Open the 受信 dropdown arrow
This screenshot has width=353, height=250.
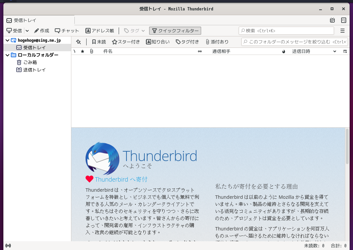point(27,31)
